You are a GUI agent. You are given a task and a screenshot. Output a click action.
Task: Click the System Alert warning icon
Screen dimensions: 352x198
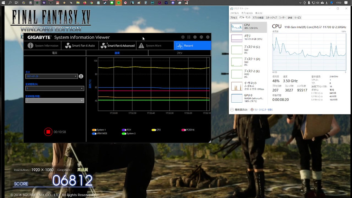142,45
